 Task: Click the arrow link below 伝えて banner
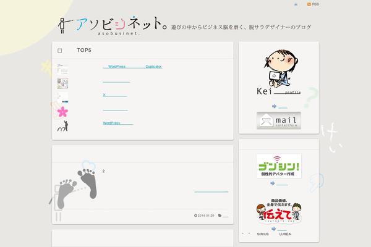pyautogui.click(x=279, y=229)
